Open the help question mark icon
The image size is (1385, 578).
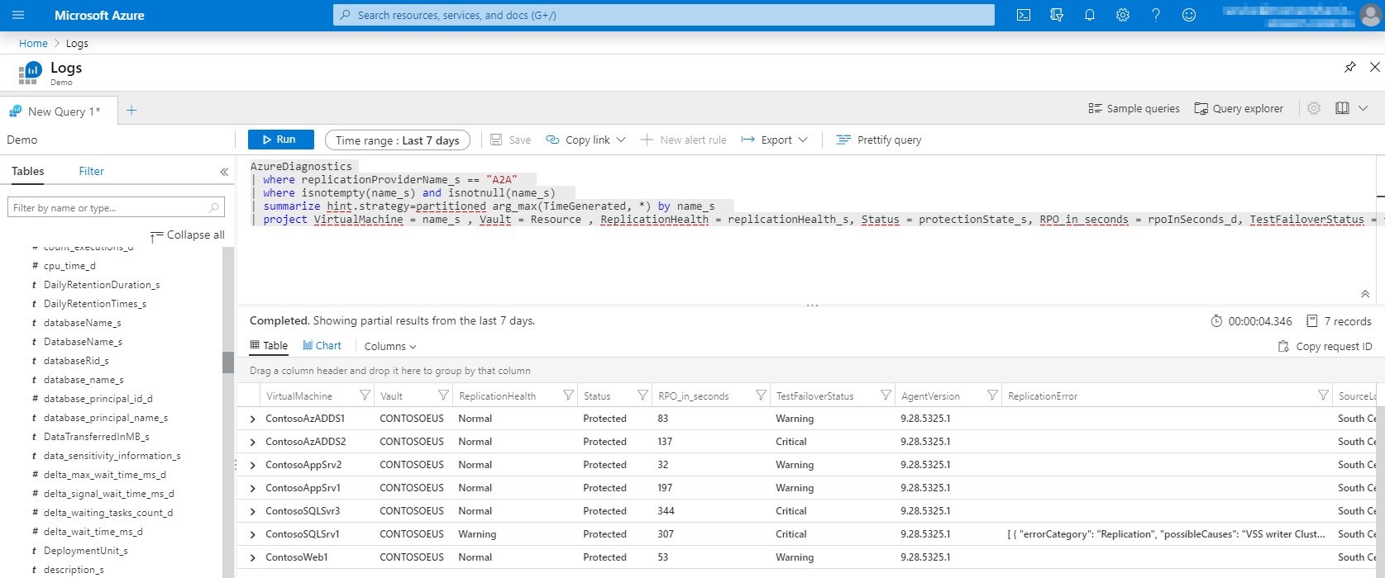tap(1156, 15)
